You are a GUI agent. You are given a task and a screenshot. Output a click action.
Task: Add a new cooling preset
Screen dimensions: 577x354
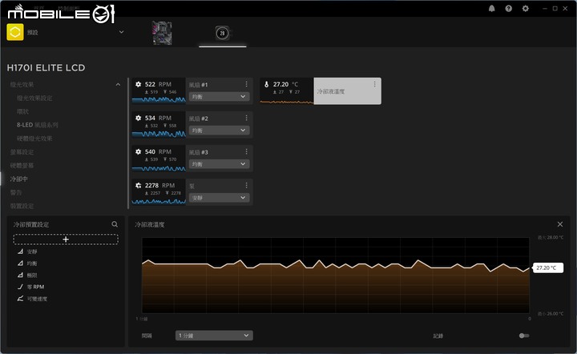click(x=66, y=239)
